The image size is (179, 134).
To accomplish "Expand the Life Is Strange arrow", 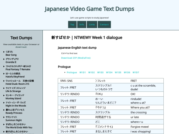I will (4, 88).
